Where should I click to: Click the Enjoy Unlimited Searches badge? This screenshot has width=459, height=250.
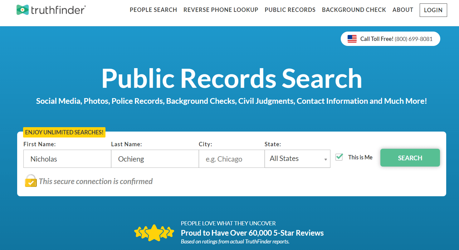[x=64, y=132]
